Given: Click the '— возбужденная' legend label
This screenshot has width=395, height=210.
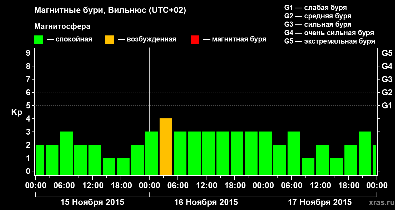Looking at the screenshot, I should [x=147, y=40].
